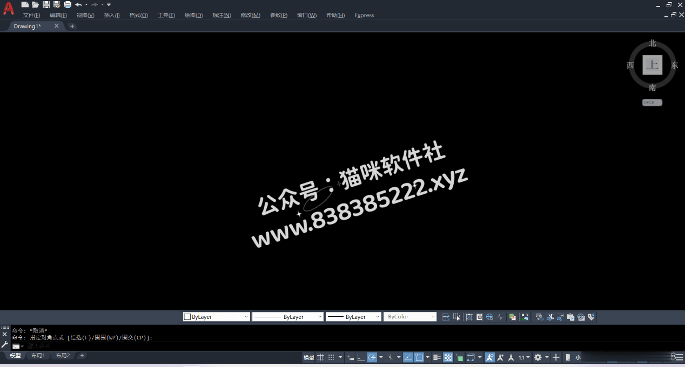Viewport: 685px width, 367px height.
Task: Click the Plot printer icon
Action: tap(68, 4)
